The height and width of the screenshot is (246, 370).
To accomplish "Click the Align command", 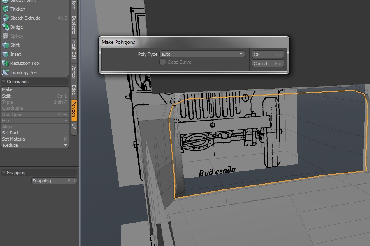I will click(x=35, y=127).
